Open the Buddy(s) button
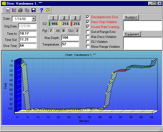Image resolution: width=163 pixels, height=132 pixels. click(x=131, y=18)
